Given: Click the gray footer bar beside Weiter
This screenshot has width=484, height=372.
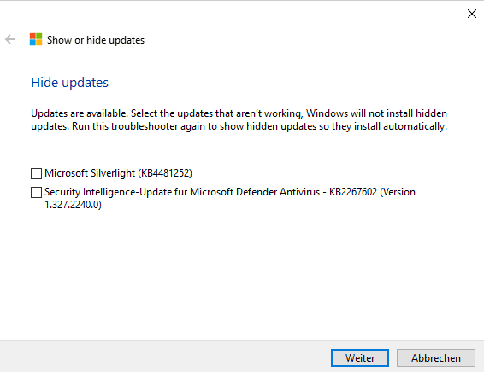Looking at the screenshot, I should 163,357.
